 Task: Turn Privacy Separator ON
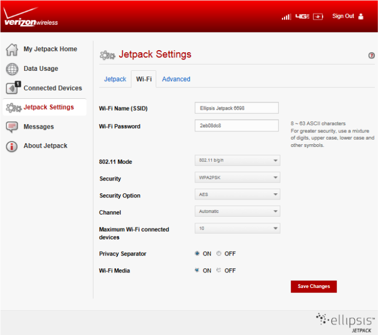(197, 253)
